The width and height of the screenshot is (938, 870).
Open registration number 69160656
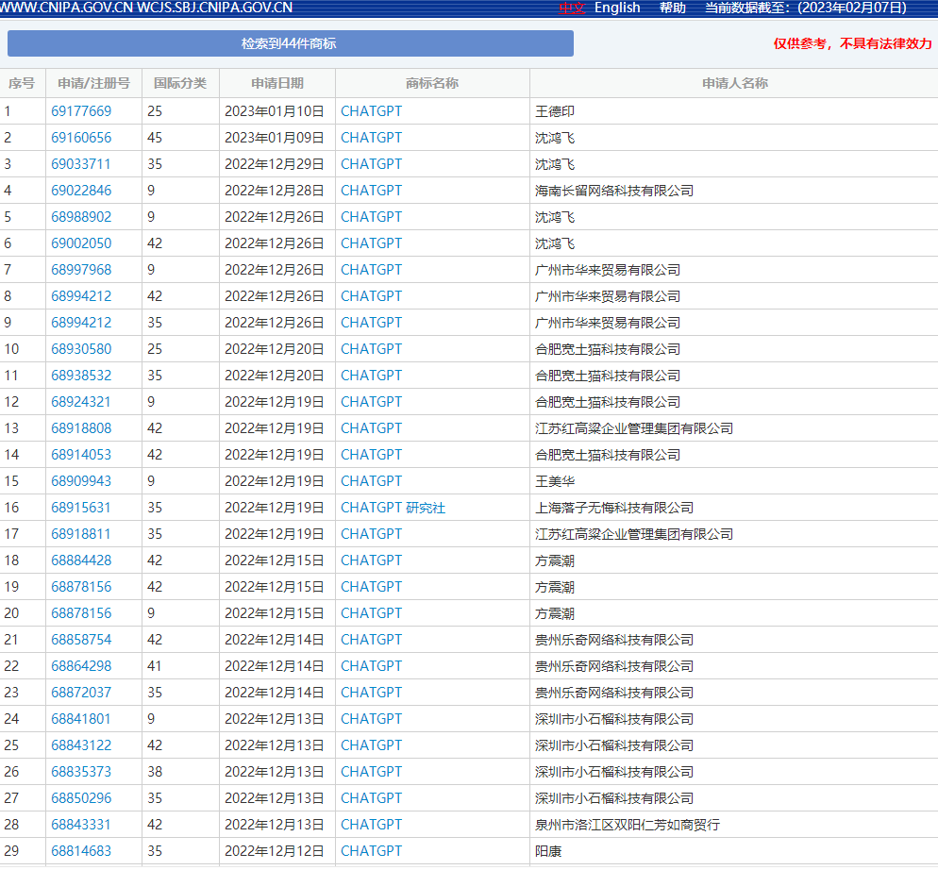(x=81, y=138)
